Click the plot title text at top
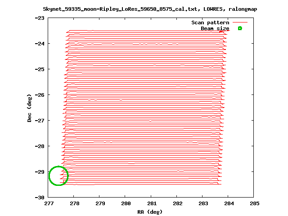Screen dimensions: 288x216 [x=150, y=9]
